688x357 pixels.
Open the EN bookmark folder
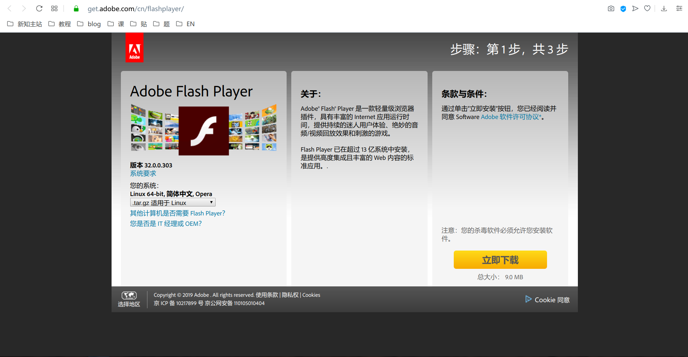pyautogui.click(x=185, y=24)
